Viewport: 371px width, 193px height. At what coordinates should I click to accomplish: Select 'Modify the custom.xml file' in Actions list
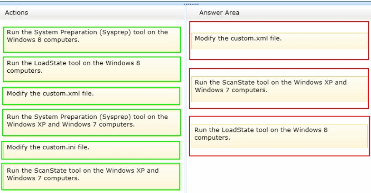pos(91,96)
